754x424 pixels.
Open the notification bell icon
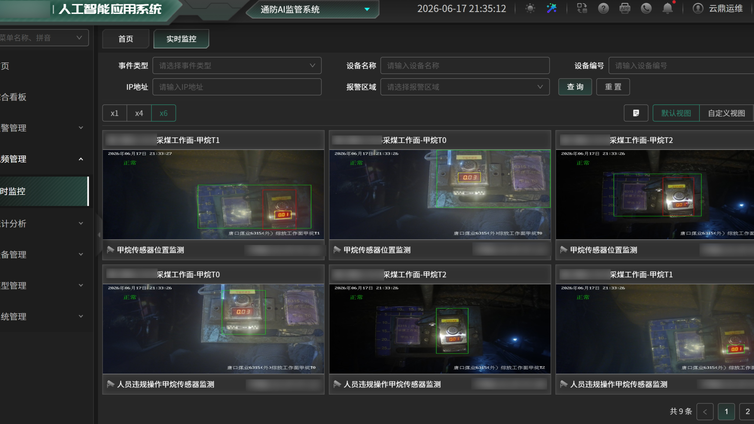(668, 8)
